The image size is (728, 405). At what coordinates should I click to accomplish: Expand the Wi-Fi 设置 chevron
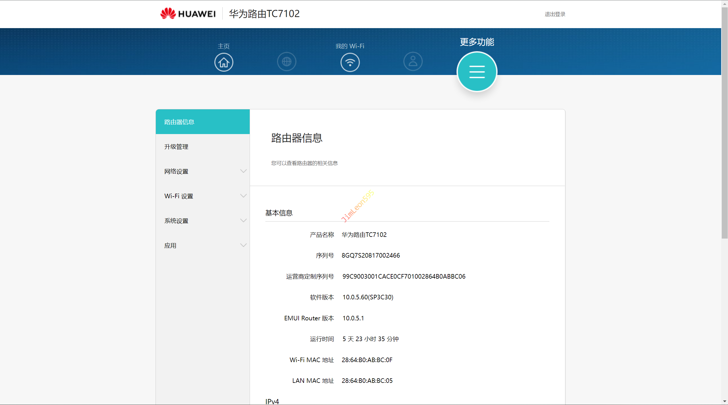pos(243,196)
